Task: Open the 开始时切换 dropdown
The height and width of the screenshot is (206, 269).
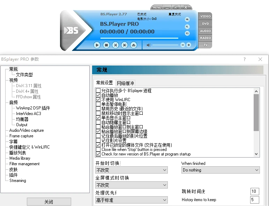Action: [x=132, y=170]
